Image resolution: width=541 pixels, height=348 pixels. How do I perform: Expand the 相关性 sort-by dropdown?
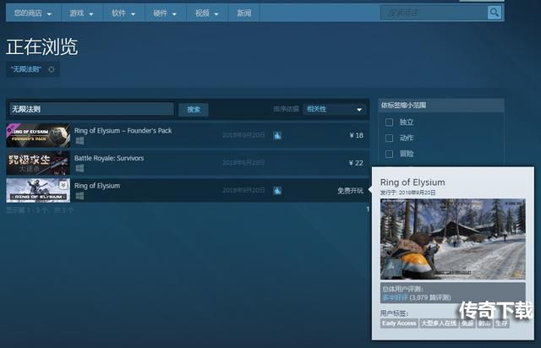[334, 109]
